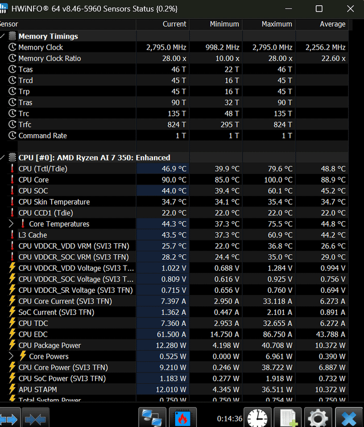The width and height of the screenshot is (364, 427).
Task: Expand the Core Temperatures subtree
Action: click(x=11, y=224)
